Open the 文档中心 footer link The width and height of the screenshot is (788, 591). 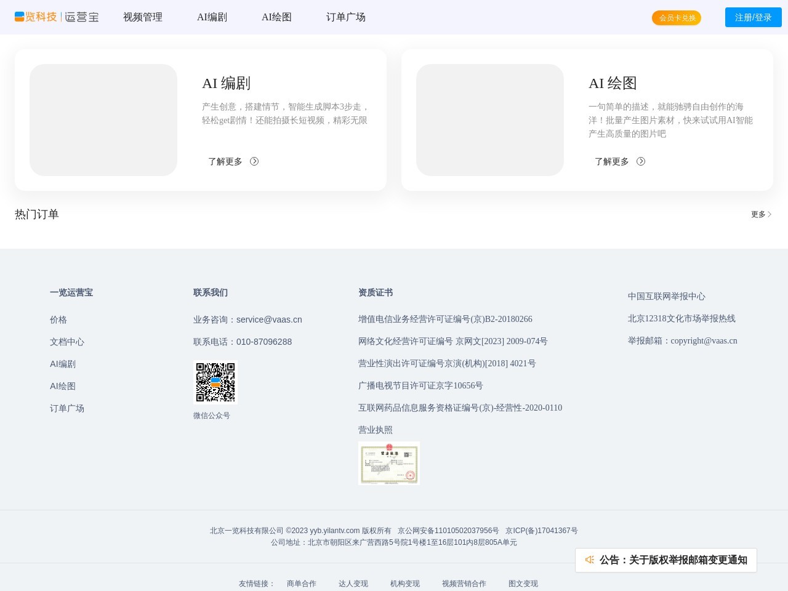point(67,342)
